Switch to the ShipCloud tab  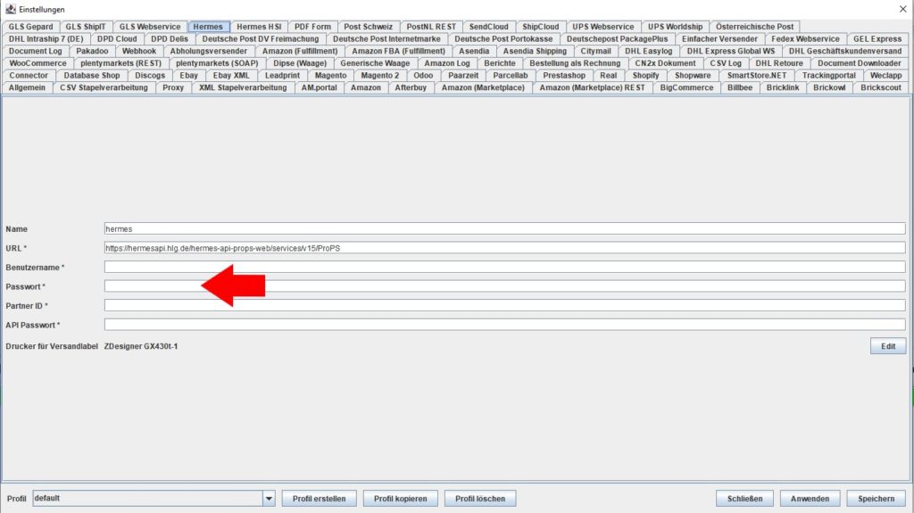pyautogui.click(x=540, y=27)
